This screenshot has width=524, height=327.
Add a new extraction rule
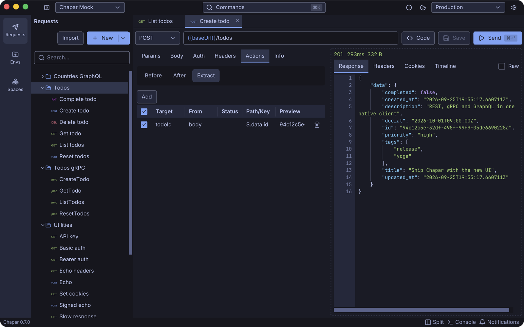[x=147, y=97]
